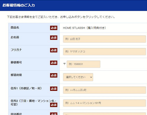The image size is (147, 115).
Task: Focus the フリガナ input field
Action: click(x=104, y=51)
